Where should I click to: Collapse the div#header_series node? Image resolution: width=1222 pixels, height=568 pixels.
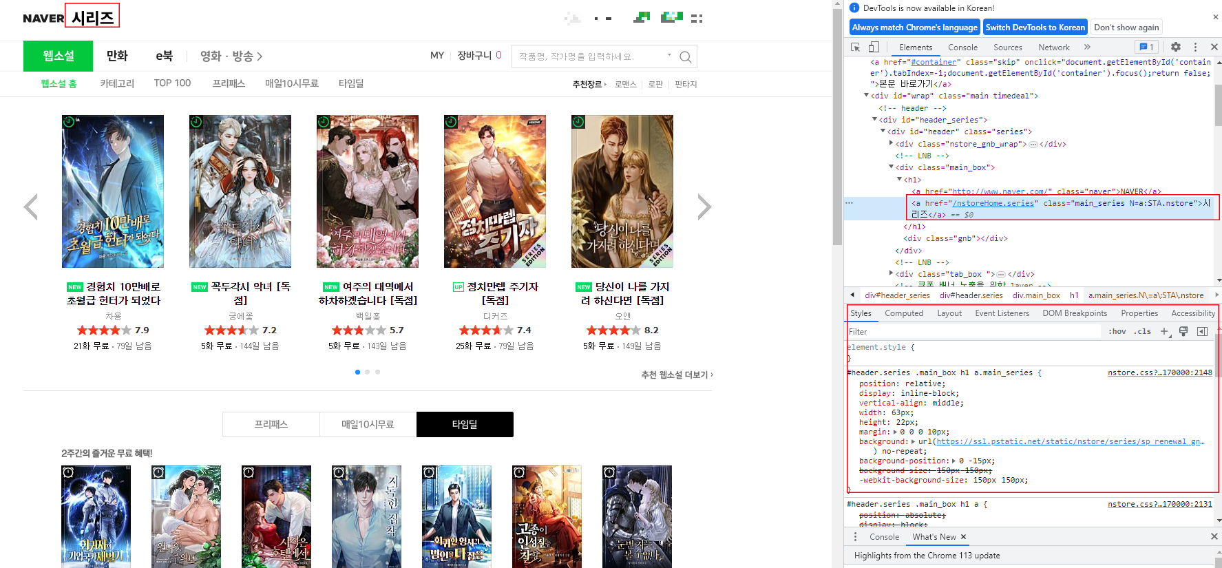point(874,119)
